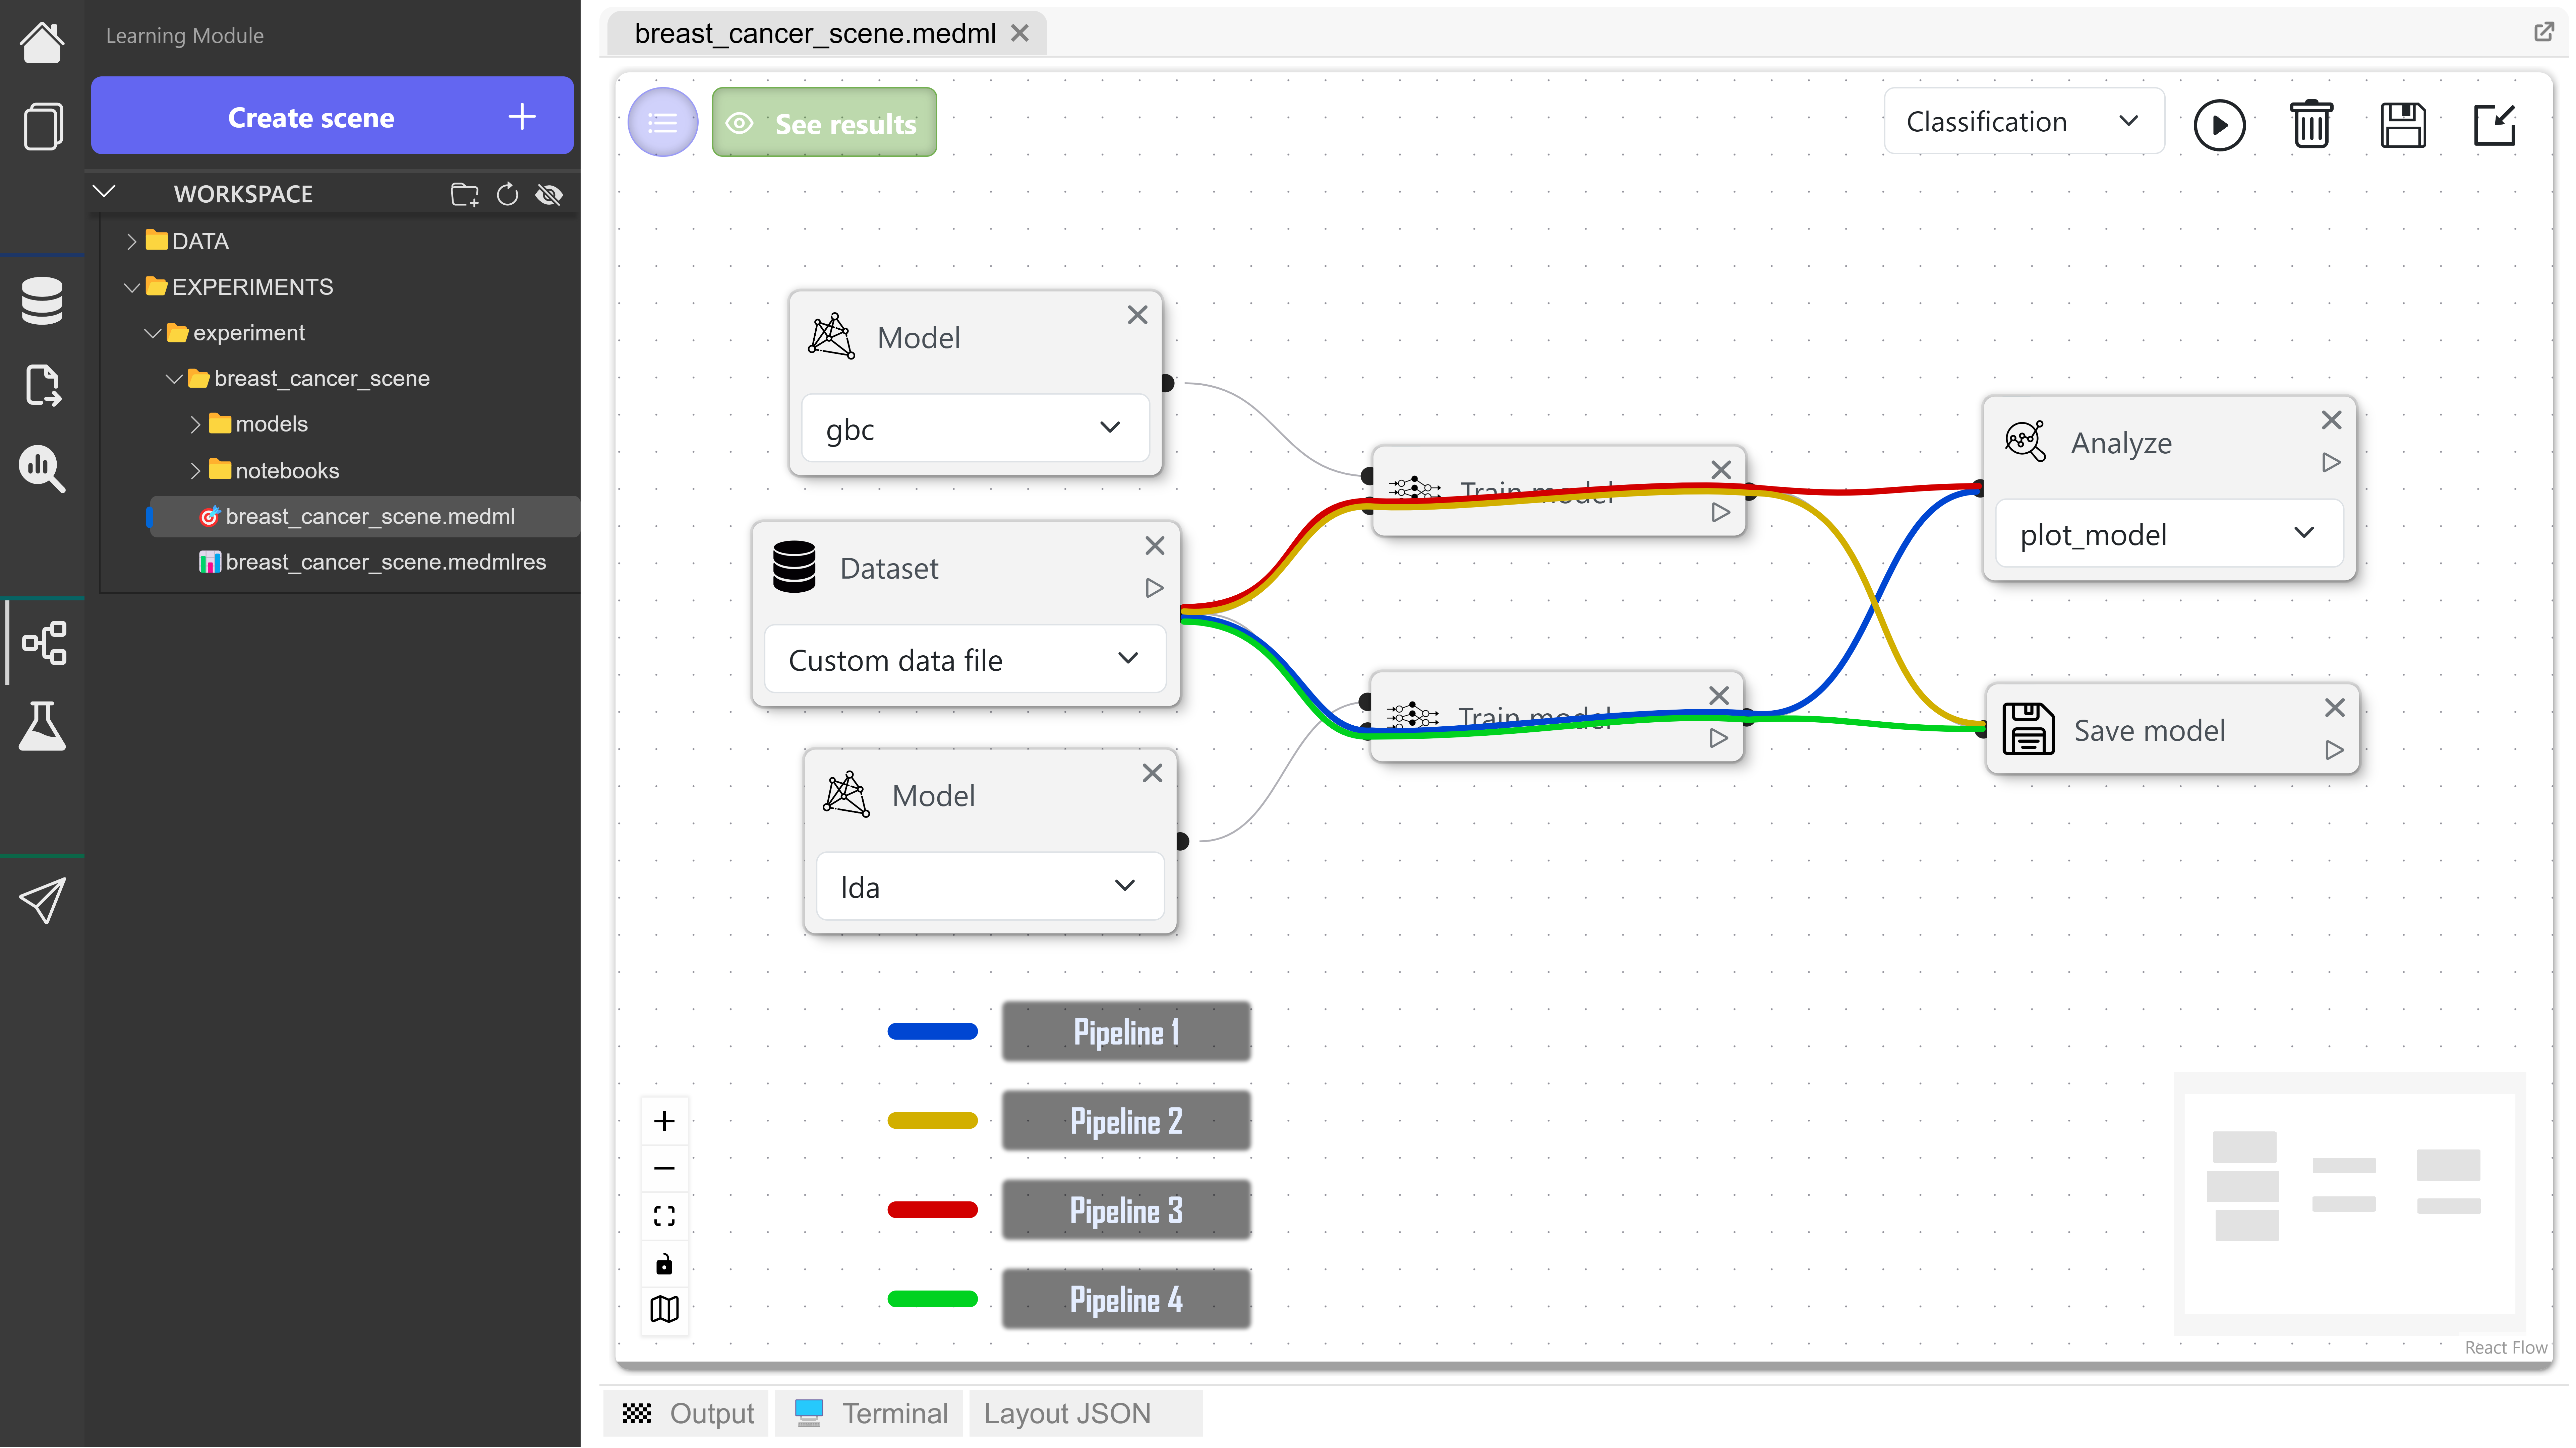
Task: Remove the gbc Model node
Action: click(1137, 315)
